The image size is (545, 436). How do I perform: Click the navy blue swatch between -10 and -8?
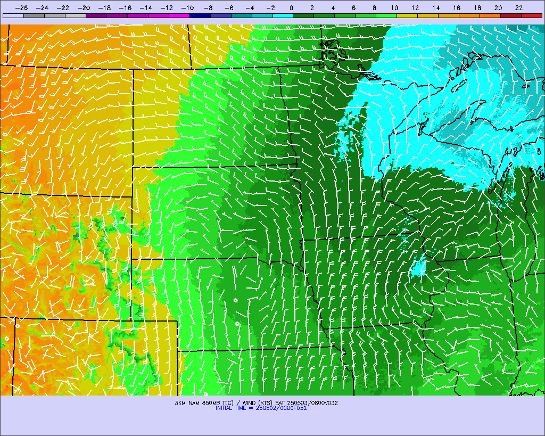coord(200,15)
